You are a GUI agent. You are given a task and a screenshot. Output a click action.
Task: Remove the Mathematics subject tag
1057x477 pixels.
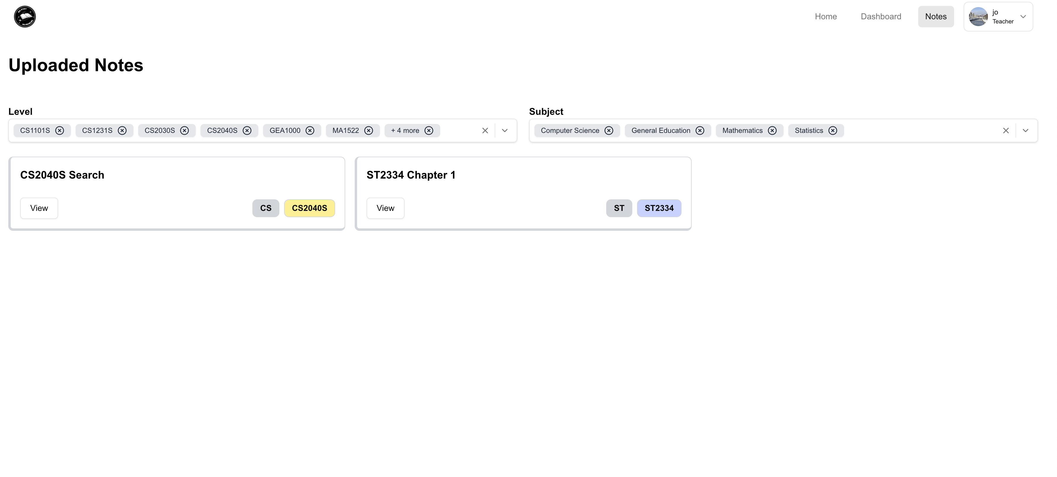click(772, 131)
